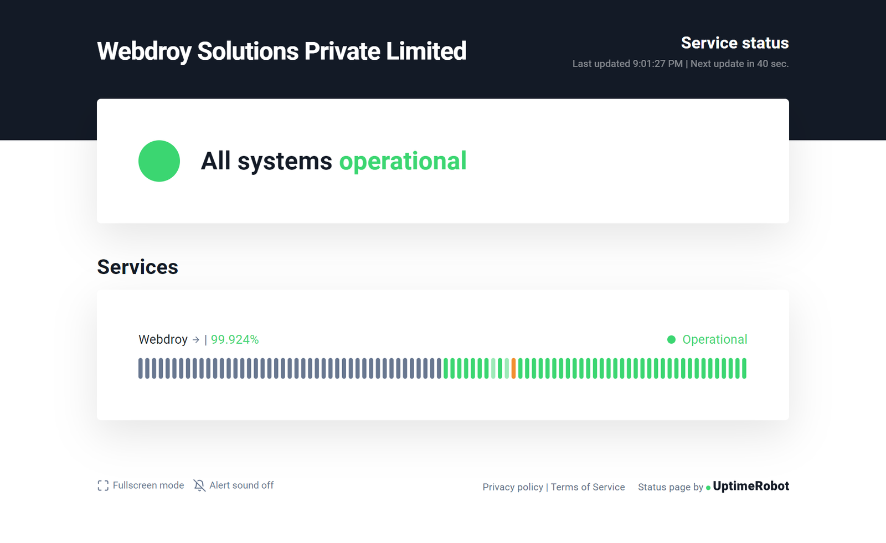Click the light green bar before orange bar
The height and width of the screenshot is (543, 886).
507,369
